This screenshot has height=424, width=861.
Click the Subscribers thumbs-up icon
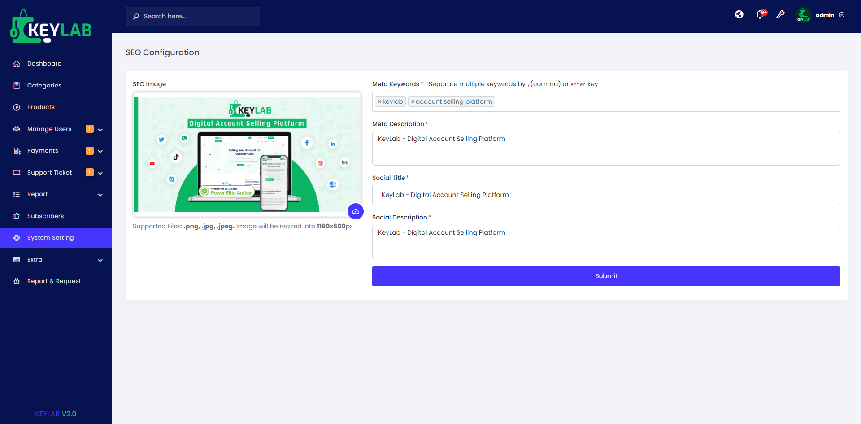(17, 216)
